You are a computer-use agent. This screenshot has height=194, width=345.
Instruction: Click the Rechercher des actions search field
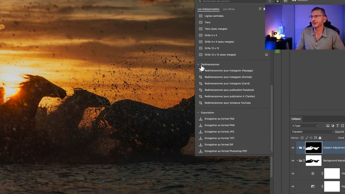pos(232,1)
